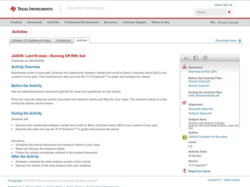Screen dimensions: 250x187
Task: Click the red Download arrow icon
Action: (184, 66)
